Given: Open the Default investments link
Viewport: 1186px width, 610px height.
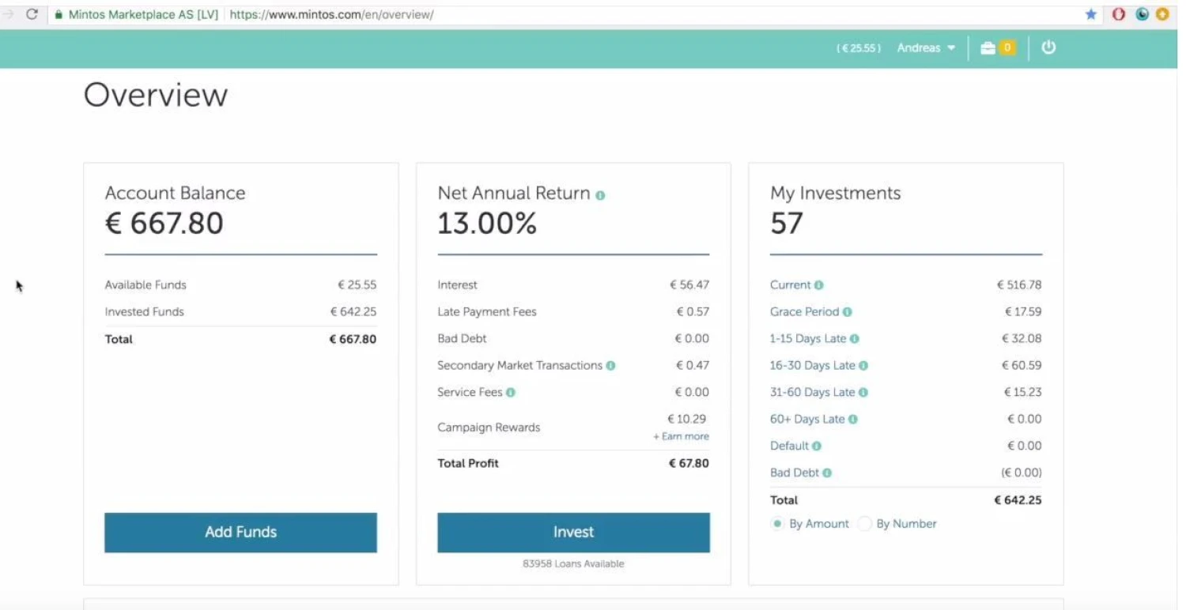Looking at the screenshot, I should click(789, 446).
